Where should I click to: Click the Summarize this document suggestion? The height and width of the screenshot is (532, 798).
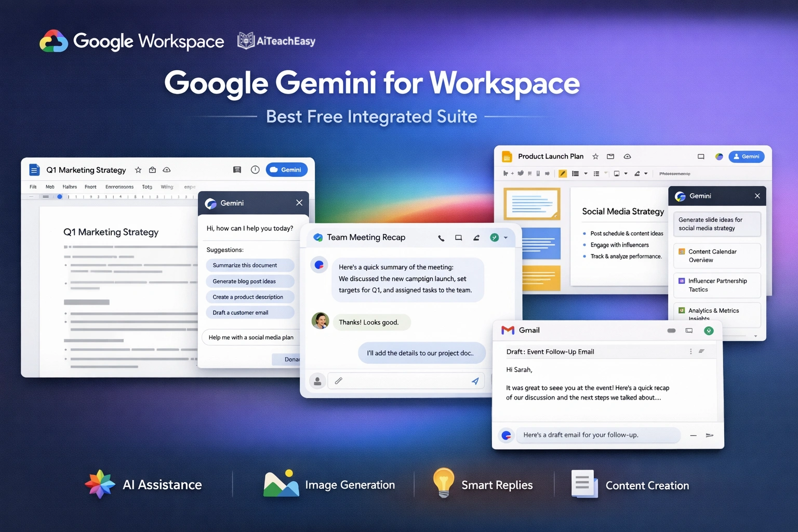pos(250,265)
